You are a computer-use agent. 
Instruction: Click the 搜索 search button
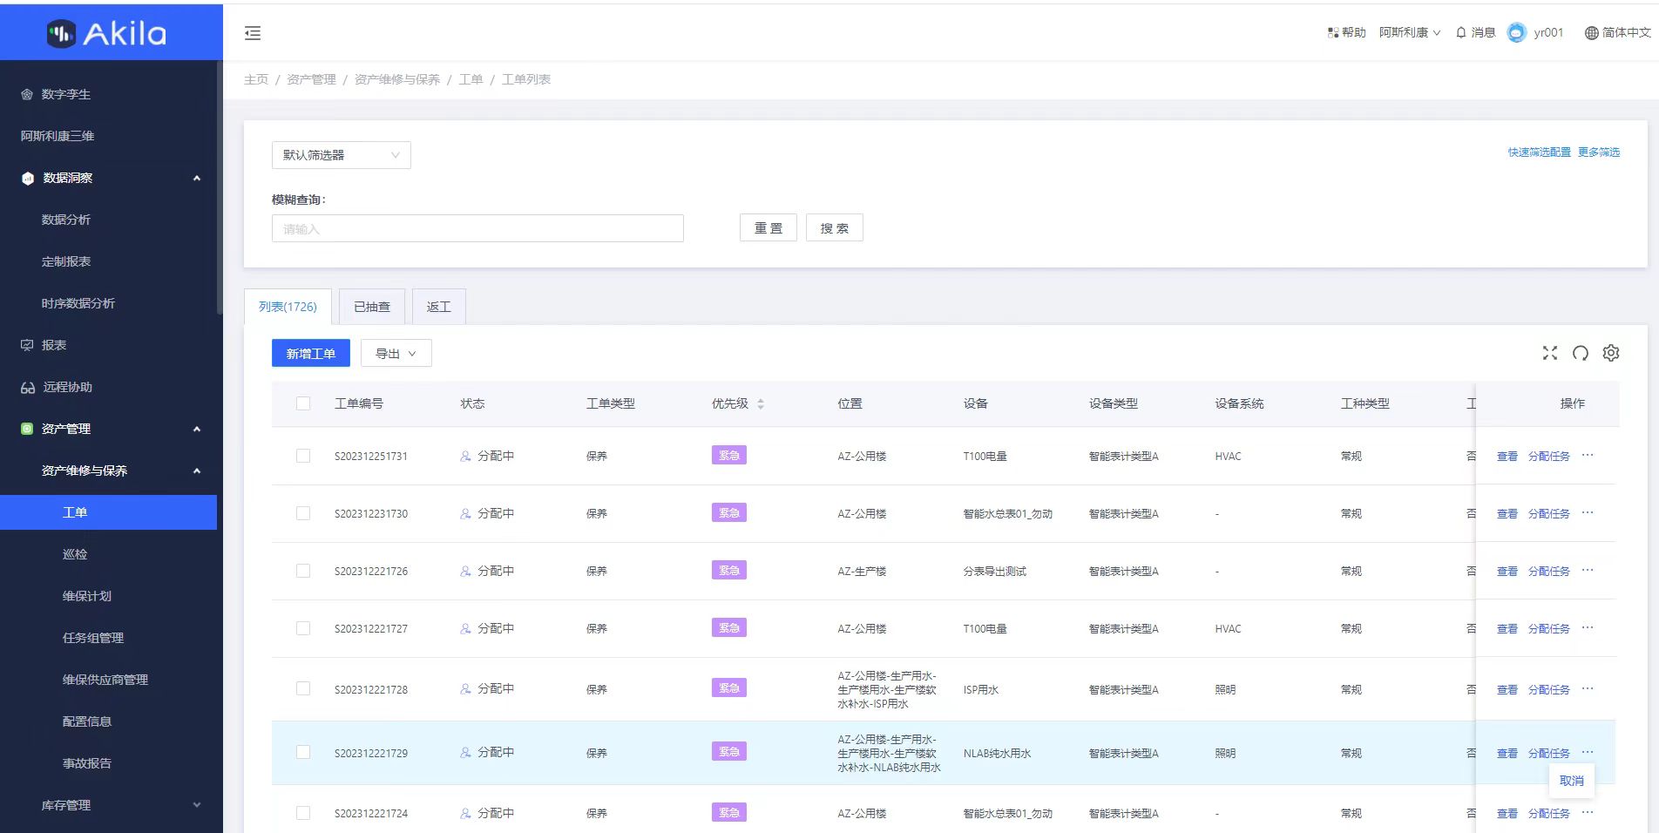[x=835, y=227]
